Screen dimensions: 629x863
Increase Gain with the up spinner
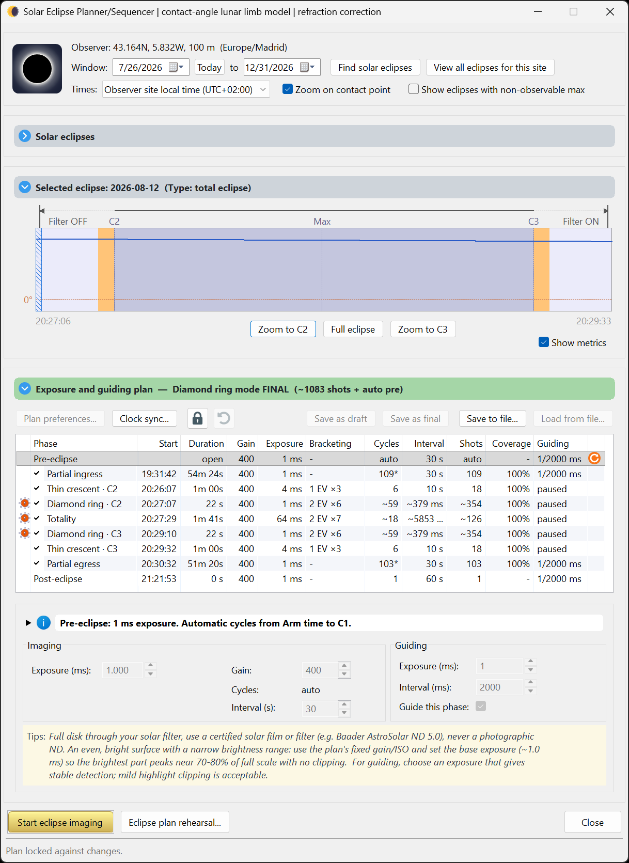point(344,666)
